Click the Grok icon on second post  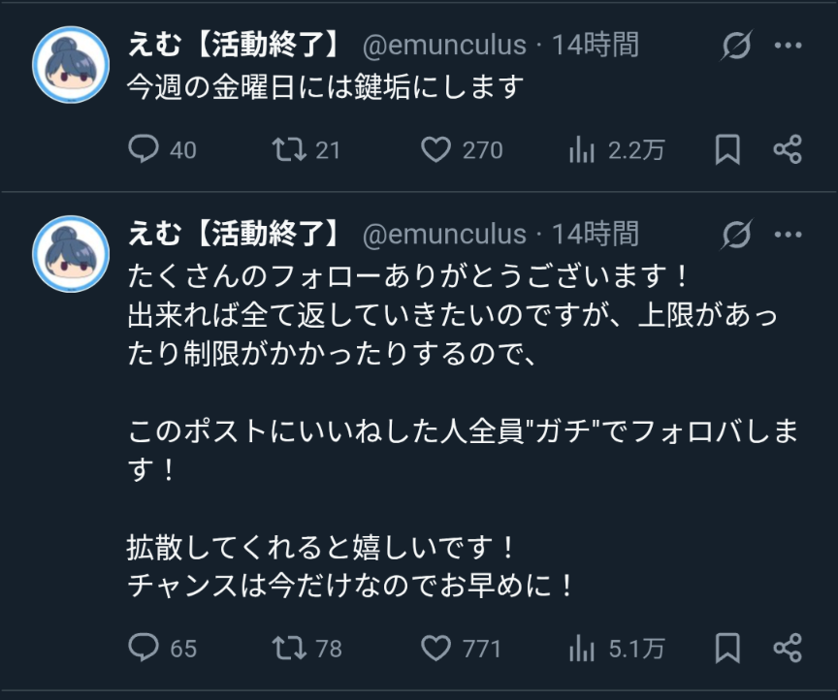pos(737,234)
